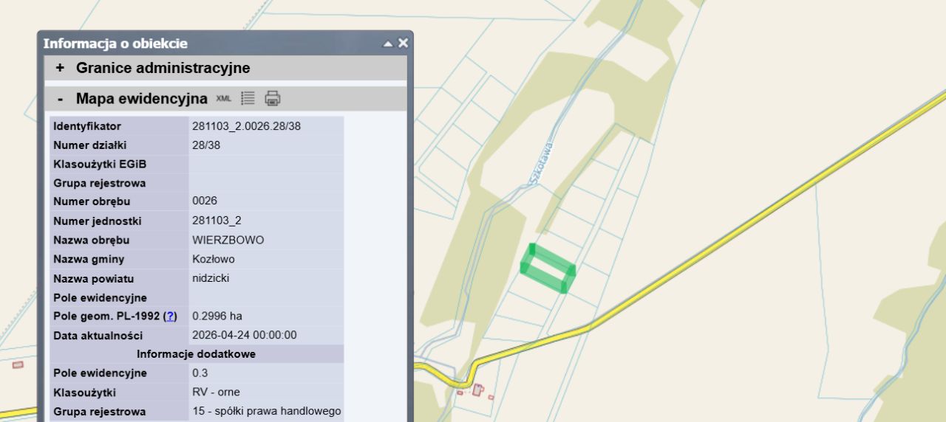This screenshot has height=422, width=946.
Task: Print the Mapa ewidencyjna parcel information
Action: click(273, 98)
